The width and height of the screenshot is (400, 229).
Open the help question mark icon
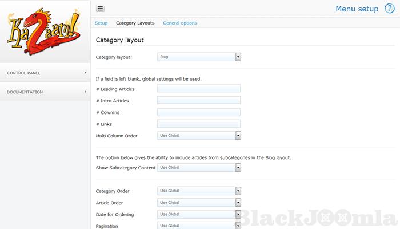click(389, 9)
